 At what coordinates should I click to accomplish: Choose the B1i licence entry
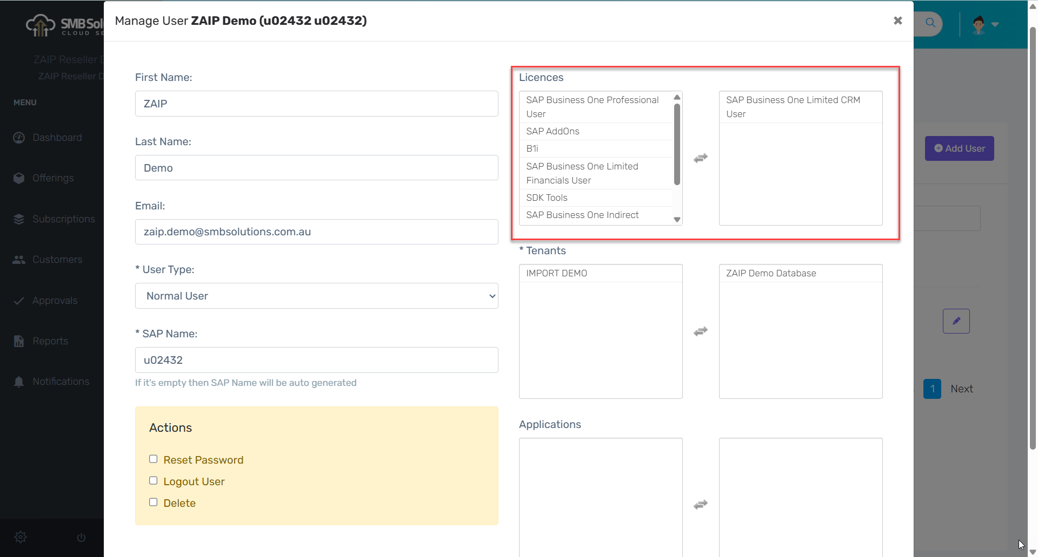pyautogui.click(x=596, y=148)
